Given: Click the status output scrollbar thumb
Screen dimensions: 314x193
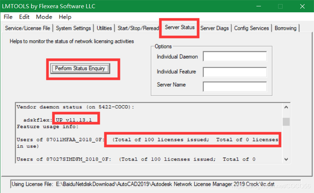Looking at the screenshot, I should click(286, 122).
